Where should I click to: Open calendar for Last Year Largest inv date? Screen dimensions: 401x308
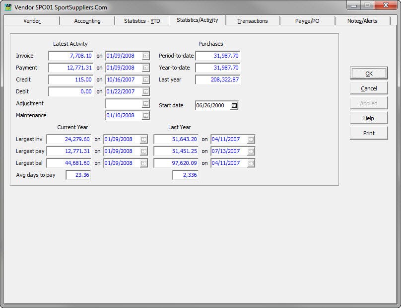[x=251, y=139]
